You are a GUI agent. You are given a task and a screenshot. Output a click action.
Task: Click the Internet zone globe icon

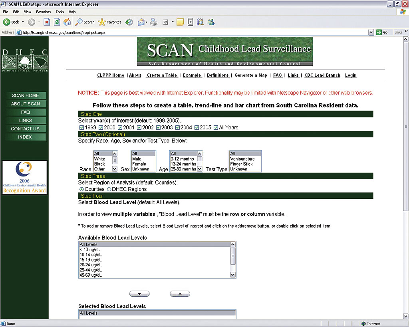363,324
